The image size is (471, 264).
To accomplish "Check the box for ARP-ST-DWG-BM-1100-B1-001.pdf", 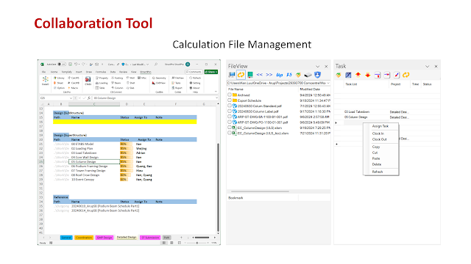I will click(230, 117).
